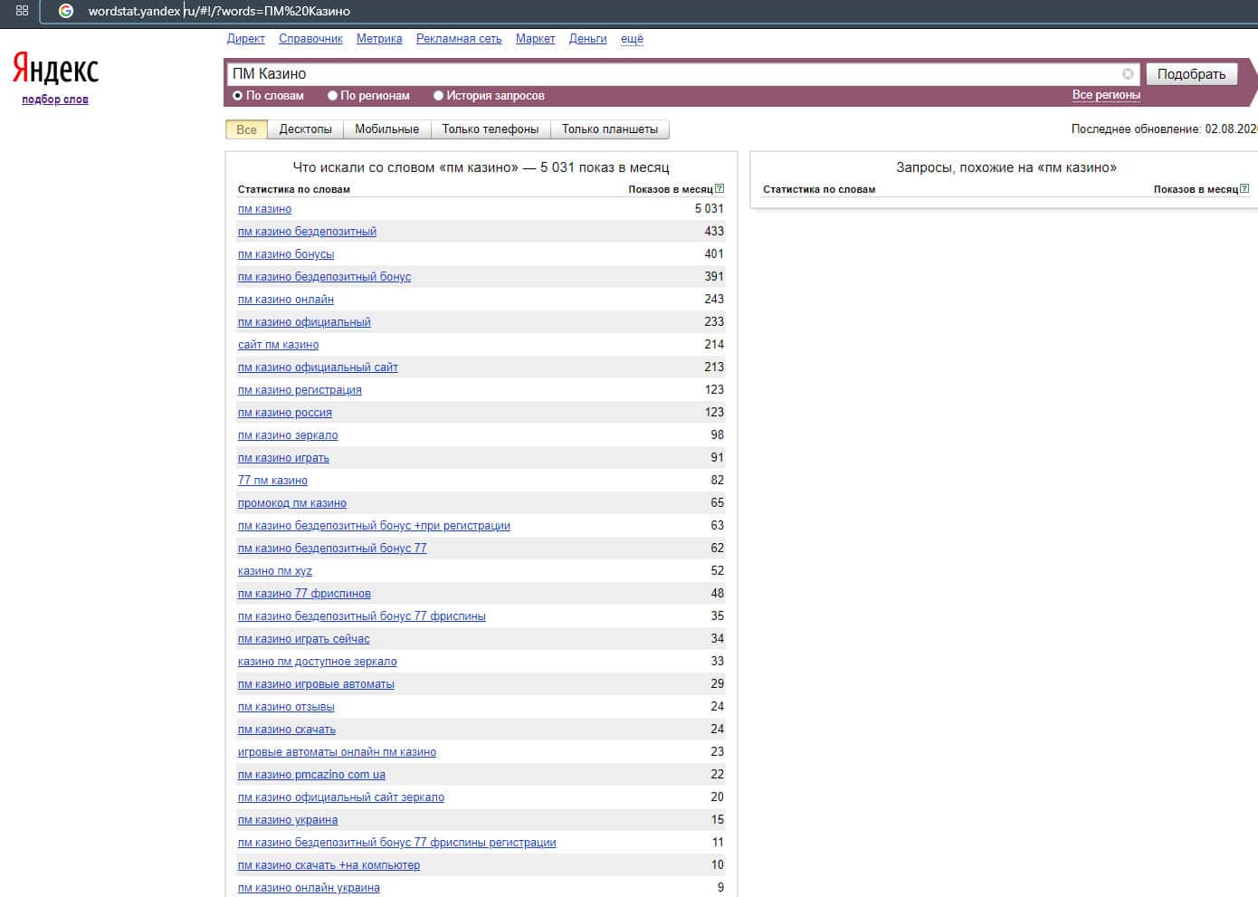Open the пм казино официальный сайт зеркало link
The width and height of the screenshot is (1258, 897).
[341, 797]
